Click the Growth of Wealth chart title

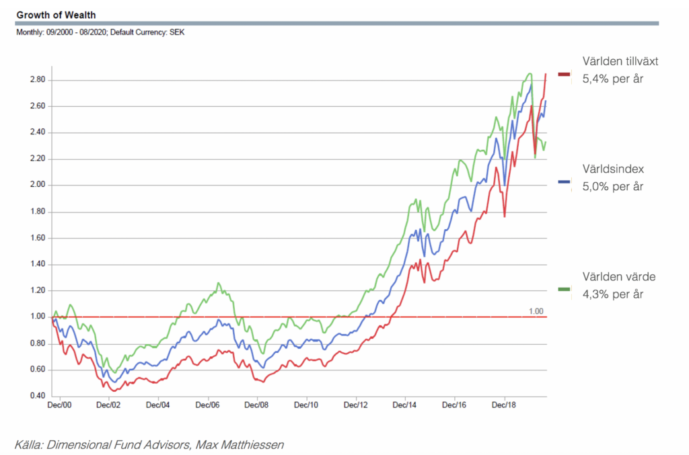click(x=56, y=15)
